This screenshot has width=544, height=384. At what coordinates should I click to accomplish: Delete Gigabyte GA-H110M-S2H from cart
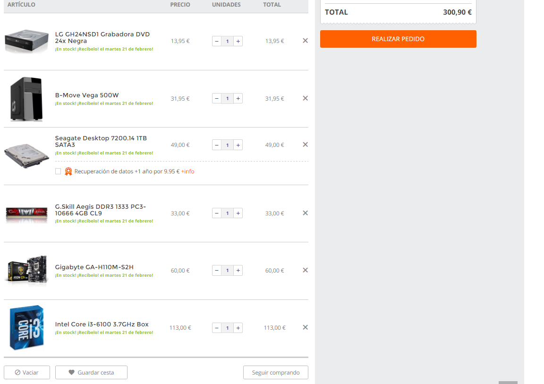pos(305,270)
